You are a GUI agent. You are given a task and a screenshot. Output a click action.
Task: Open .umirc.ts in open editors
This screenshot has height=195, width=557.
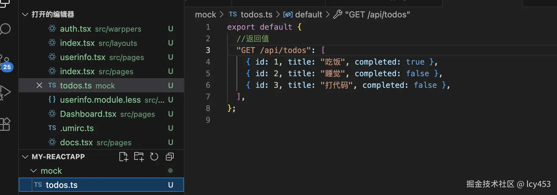[101, 128]
